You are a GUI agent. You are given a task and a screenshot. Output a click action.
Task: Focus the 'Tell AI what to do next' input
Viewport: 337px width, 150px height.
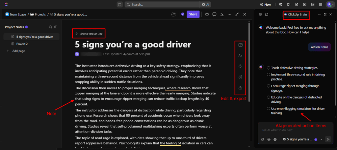tap(296, 130)
